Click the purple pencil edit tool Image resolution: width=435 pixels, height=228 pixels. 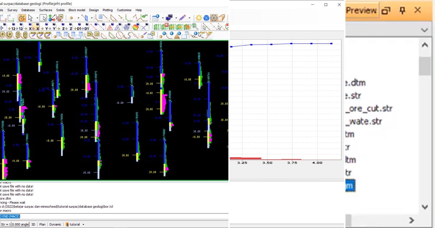click(x=182, y=18)
